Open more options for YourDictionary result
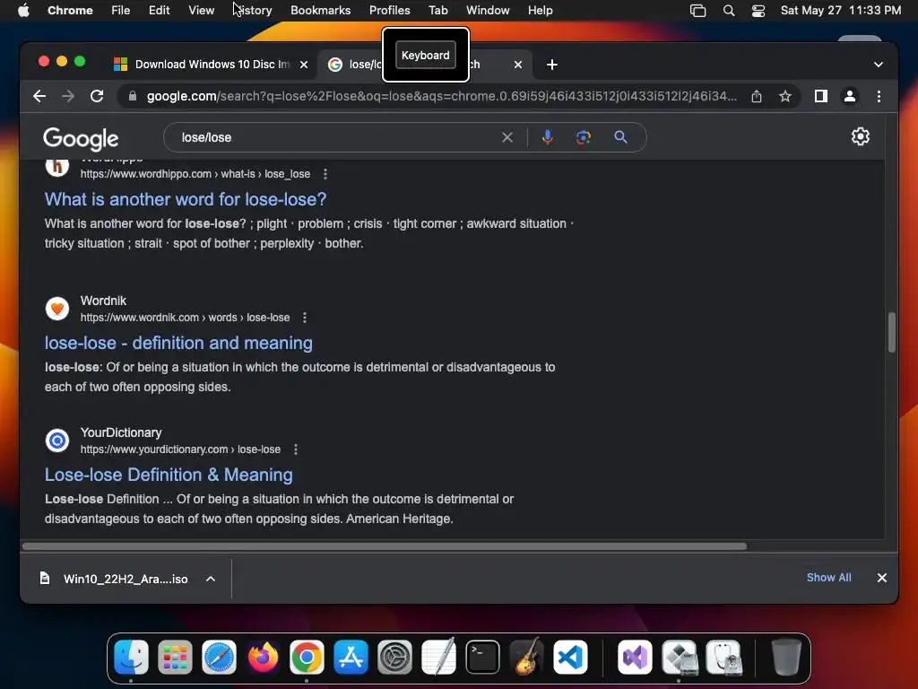 296,449
